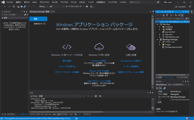194x120 pixels.
Task: Click the Redo icon in the toolbar
Action: click(x=34, y=7)
